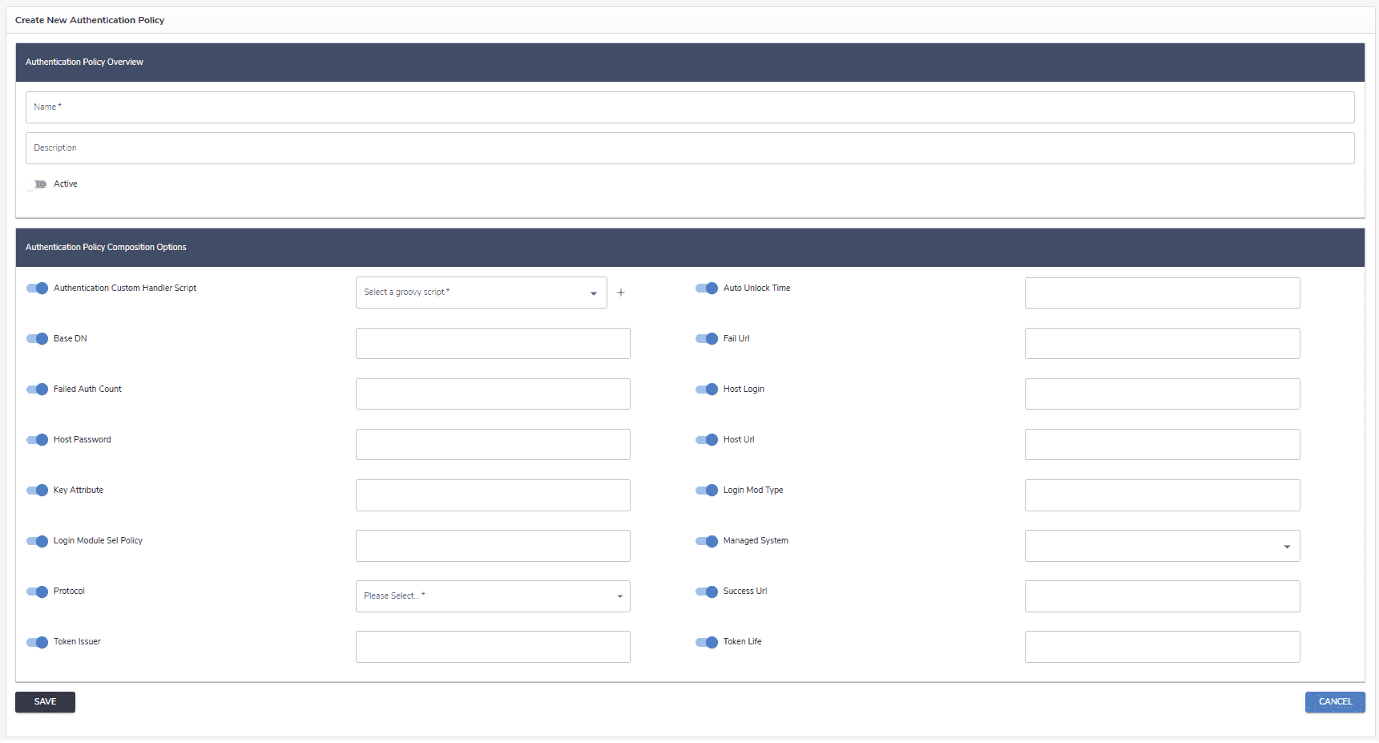Disable the Login Mod Type toggle

[707, 491]
